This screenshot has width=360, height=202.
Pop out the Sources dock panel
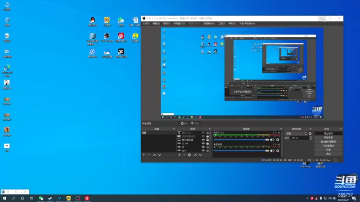[210, 129]
